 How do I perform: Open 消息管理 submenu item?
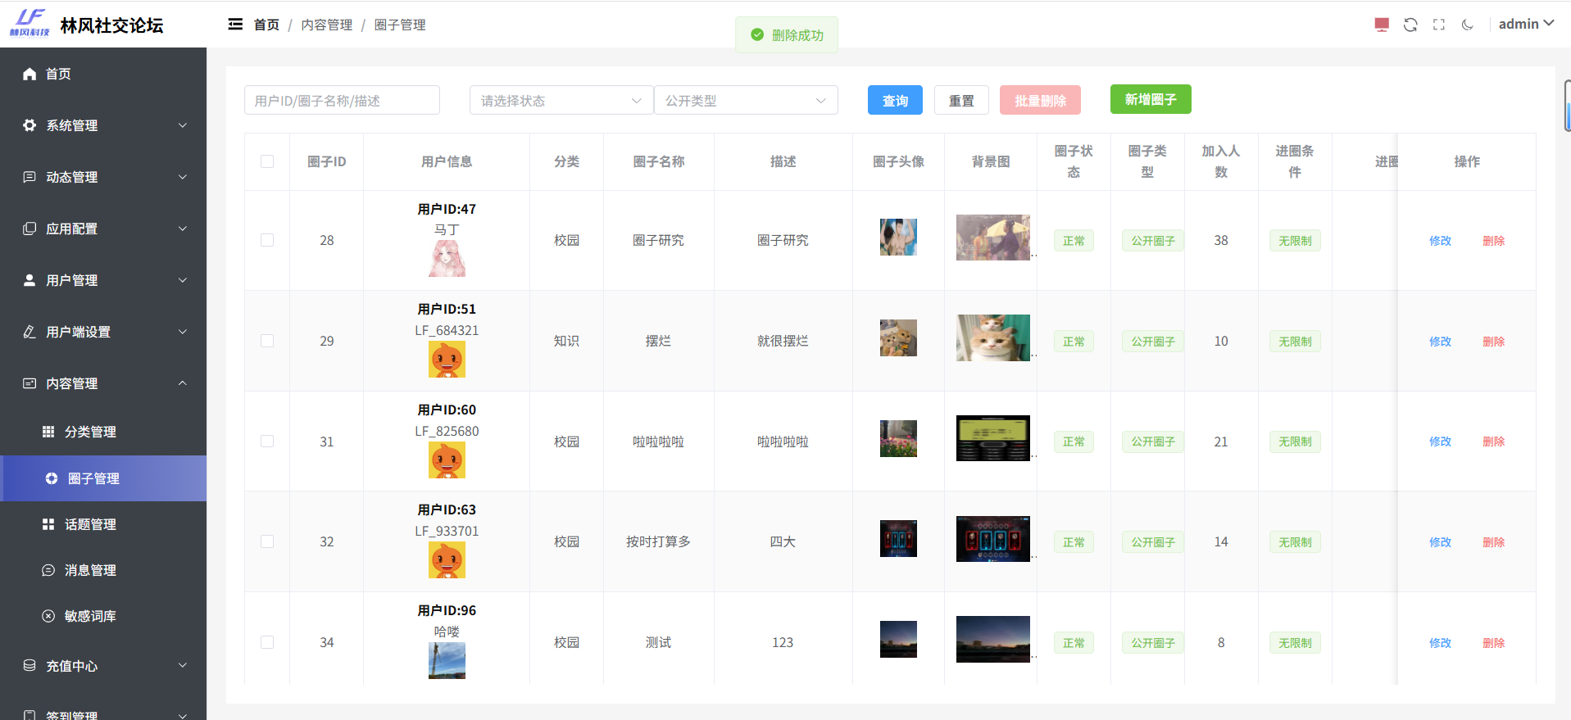click(x=103, y=570)
